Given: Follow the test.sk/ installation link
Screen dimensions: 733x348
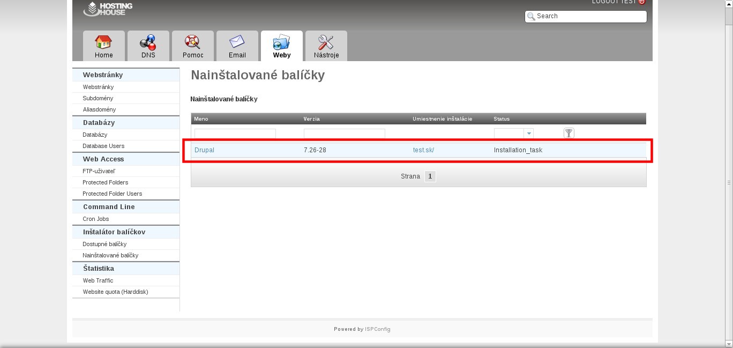Looking at the screenshot, I should (423, 150).
